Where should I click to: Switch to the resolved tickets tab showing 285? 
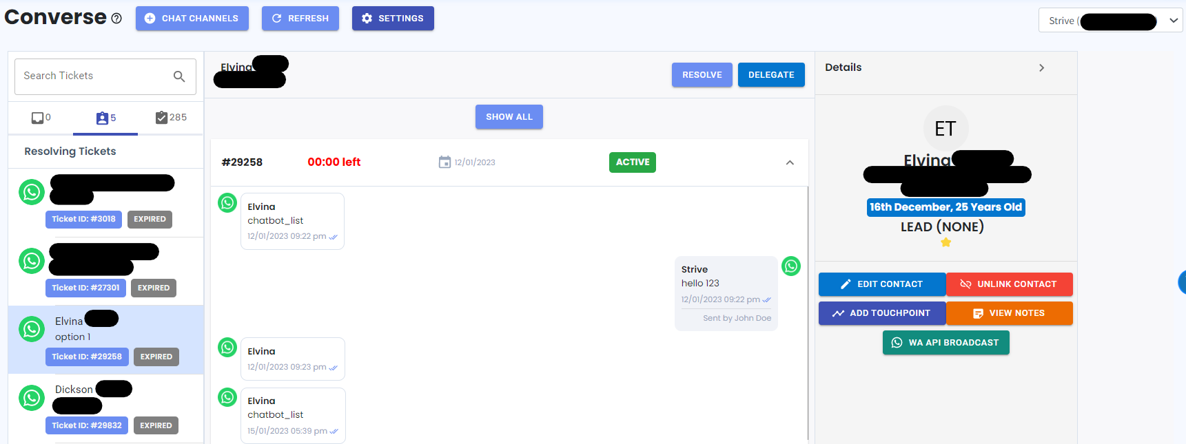coord(171,118)
